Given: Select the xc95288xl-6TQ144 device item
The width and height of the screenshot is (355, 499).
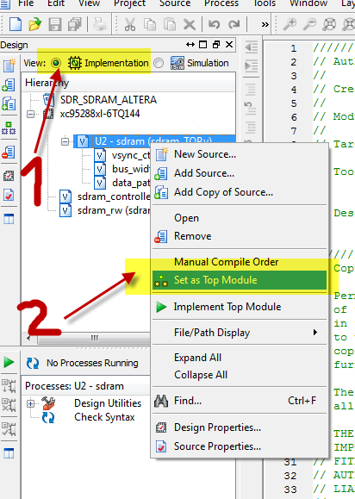Looking at the screenshot, I should click(100, 114).
